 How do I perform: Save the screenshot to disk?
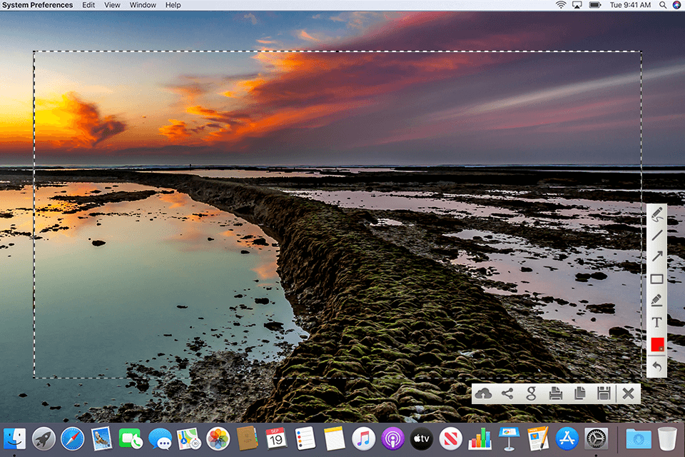pyautogui.click(x=604, y=393)
